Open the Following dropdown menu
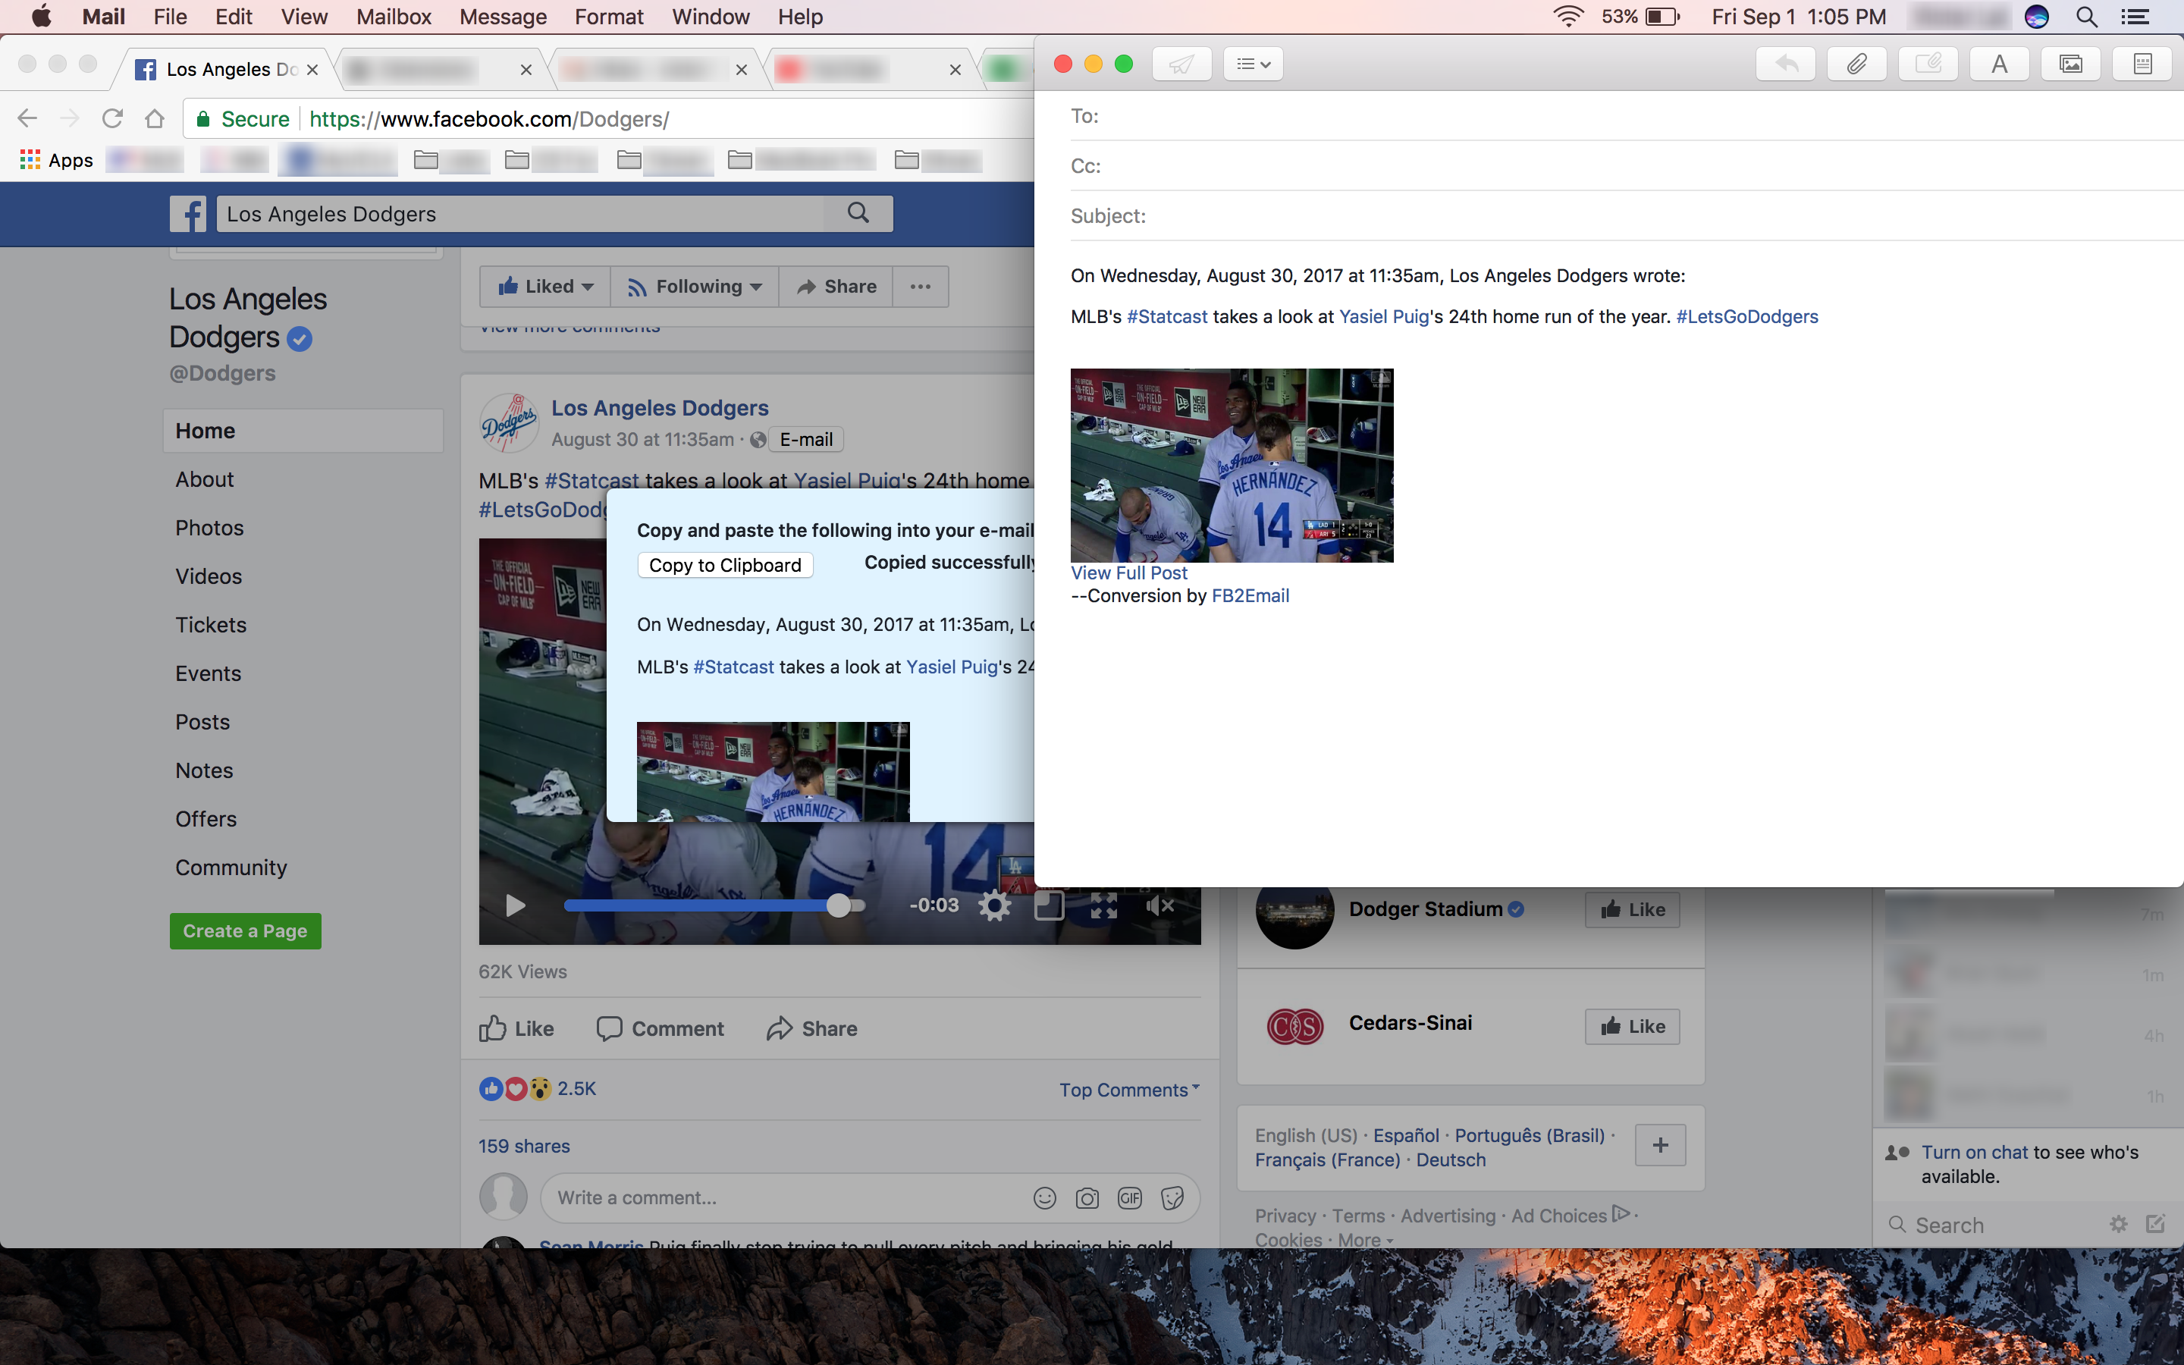 pyautogui.click(x=694, y=286)
